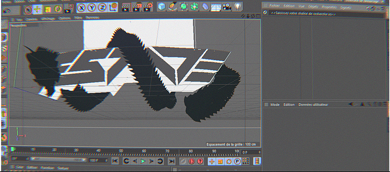Open Signets menu in object manager
390x172 pixels.
pos(345,8)
